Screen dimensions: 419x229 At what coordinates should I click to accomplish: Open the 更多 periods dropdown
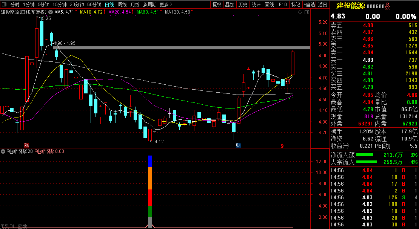[165, 5]
